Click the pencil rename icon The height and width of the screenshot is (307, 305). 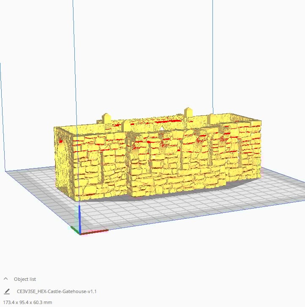(x=7, y=291)
